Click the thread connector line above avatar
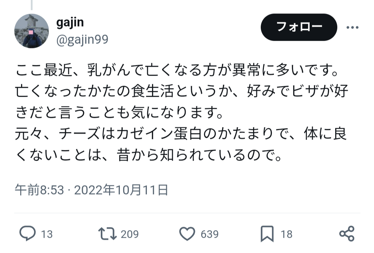 click(x=32, y=5)
